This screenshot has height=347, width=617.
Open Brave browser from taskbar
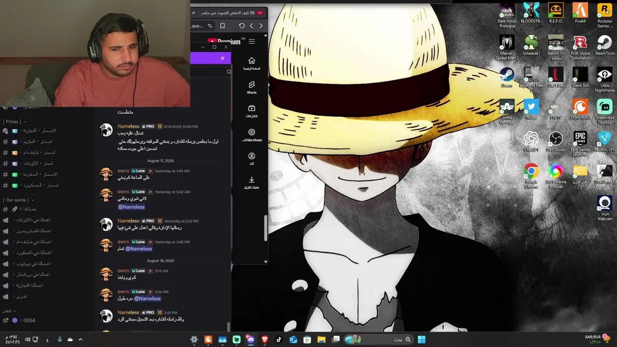click(265, 339)
